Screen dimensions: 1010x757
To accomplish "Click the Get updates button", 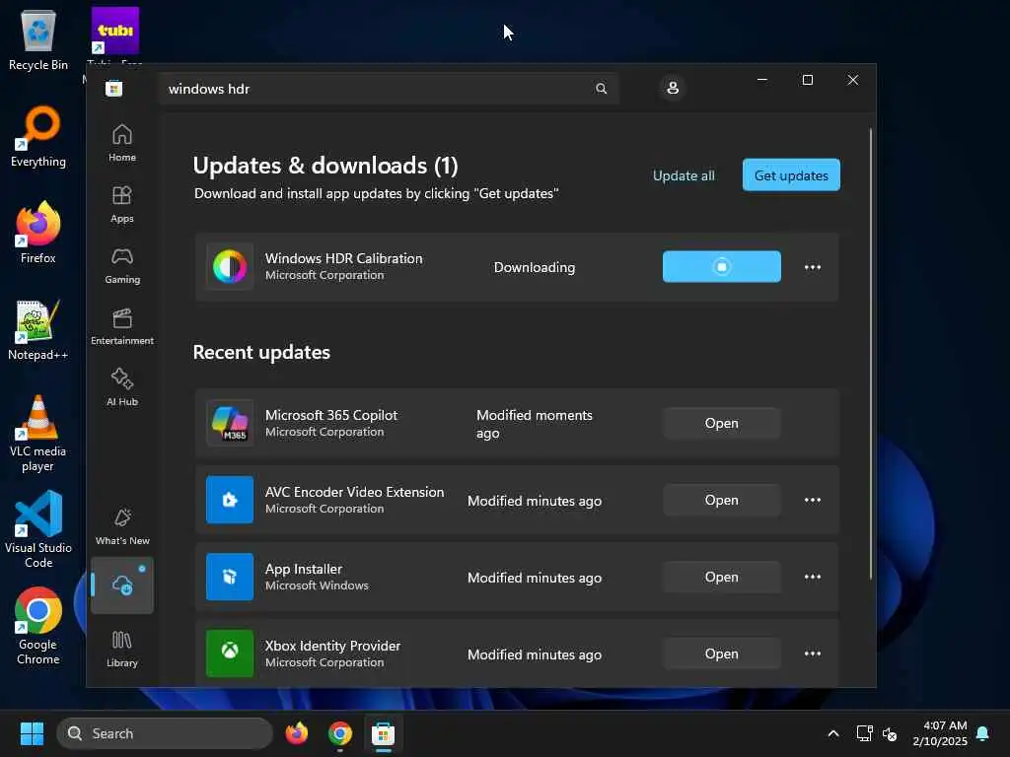I will 791,175.
